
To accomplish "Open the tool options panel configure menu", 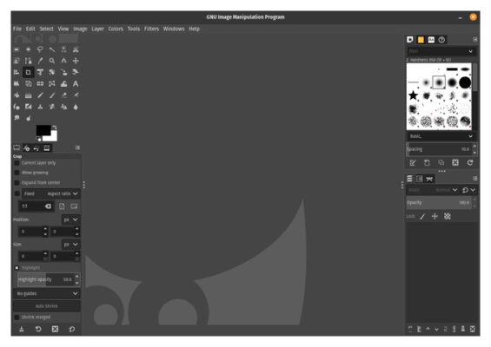I will click(77, 147).
